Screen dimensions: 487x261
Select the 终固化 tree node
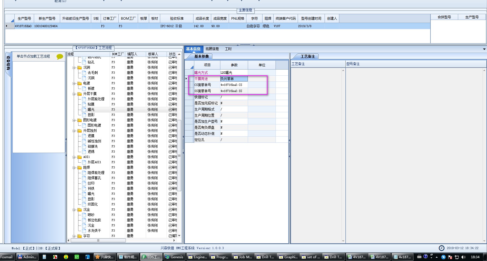(93, 204)
